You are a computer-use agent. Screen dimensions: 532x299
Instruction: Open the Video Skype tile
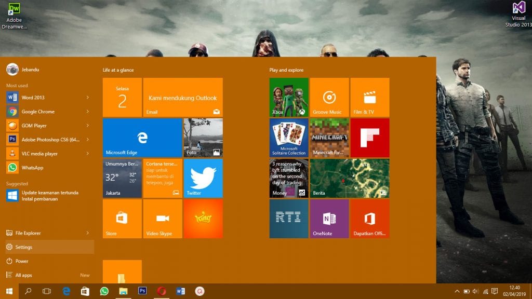[x=163, y=219]
